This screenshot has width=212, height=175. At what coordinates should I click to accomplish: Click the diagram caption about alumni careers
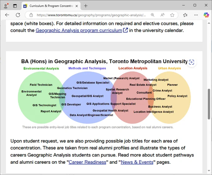98,127
